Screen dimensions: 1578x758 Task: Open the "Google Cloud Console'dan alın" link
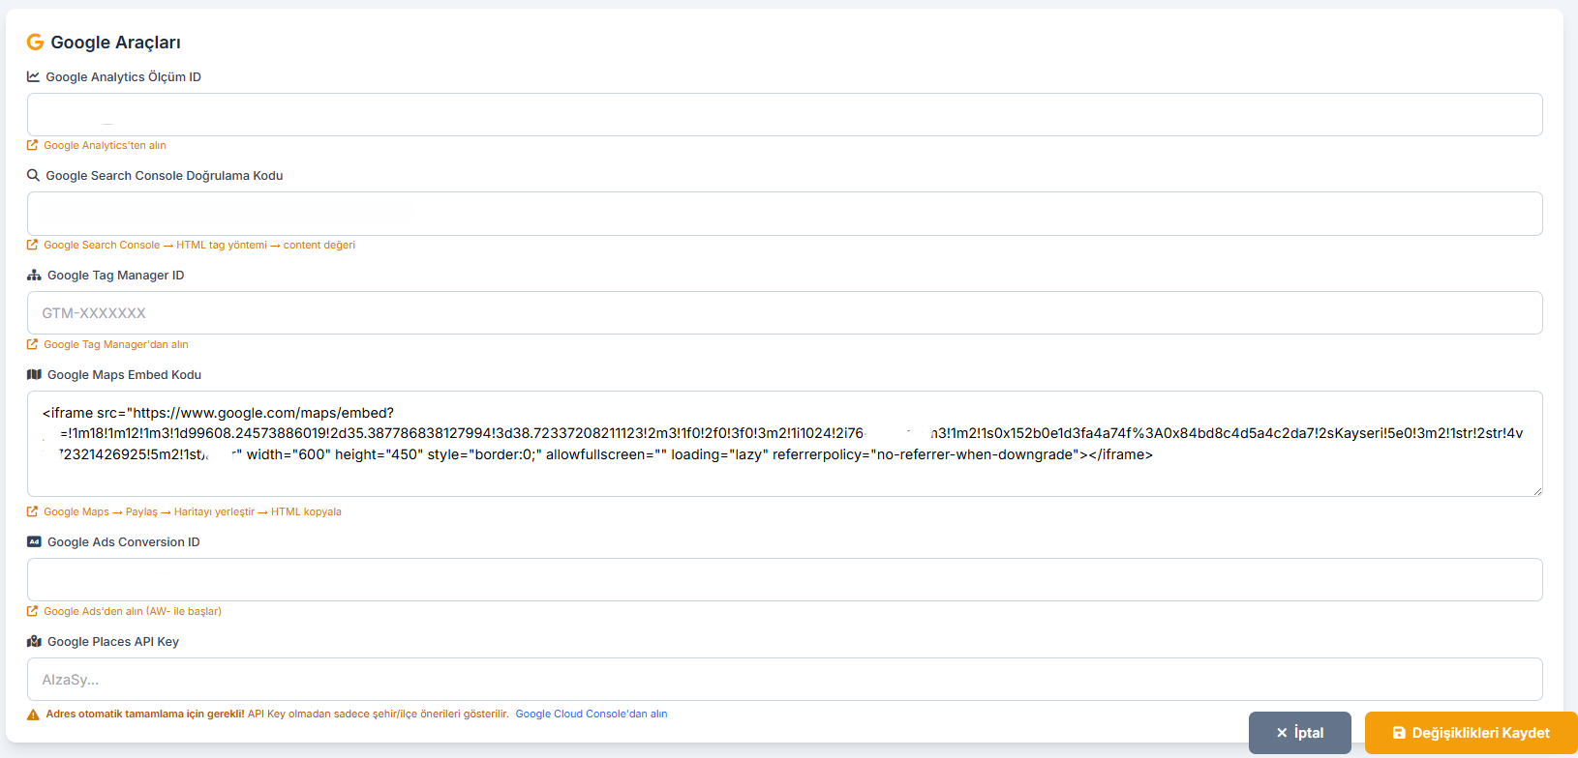[x=591, y=714]
